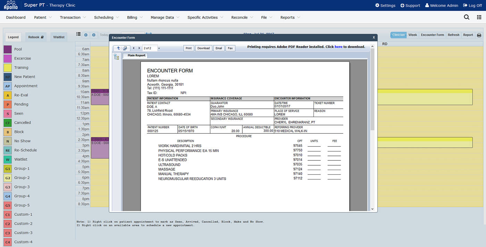Click the go-up arrow icon in report toolbar
486x247 pixels.
(x=118, y=48)
